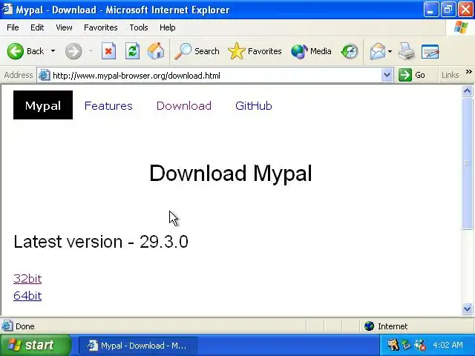
Task: Open the Favorites menu
Action: coord(101,27)
